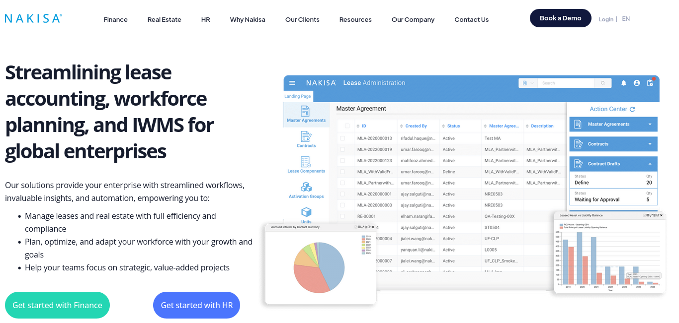
Task: Open the HR menu
Action: coord(206,20)
